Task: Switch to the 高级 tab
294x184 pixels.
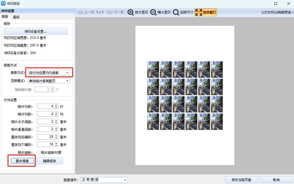Action: point(16,17)
